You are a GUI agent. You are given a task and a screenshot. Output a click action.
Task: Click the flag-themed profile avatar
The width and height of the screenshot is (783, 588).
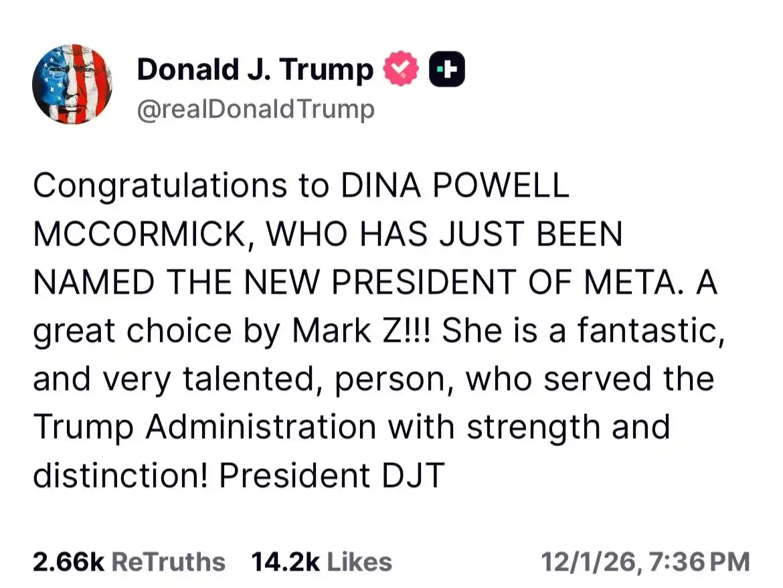72,85
